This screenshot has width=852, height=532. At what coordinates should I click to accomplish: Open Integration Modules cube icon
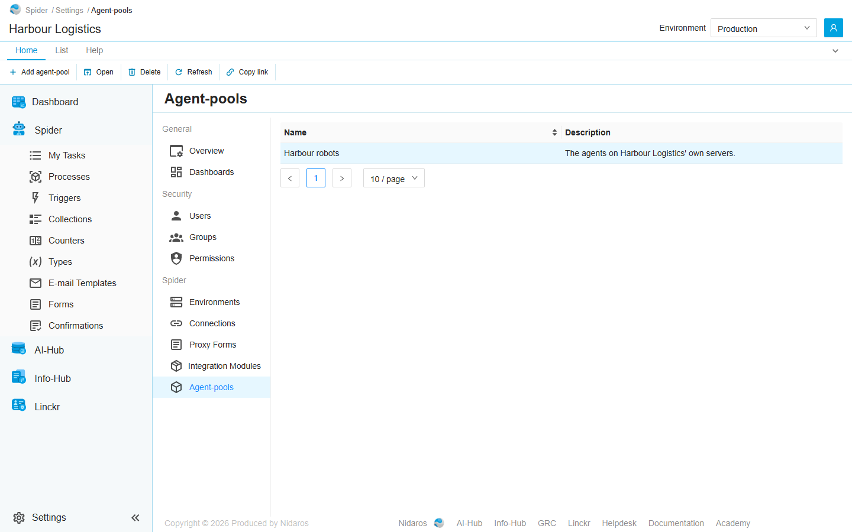tap(176, 366)
